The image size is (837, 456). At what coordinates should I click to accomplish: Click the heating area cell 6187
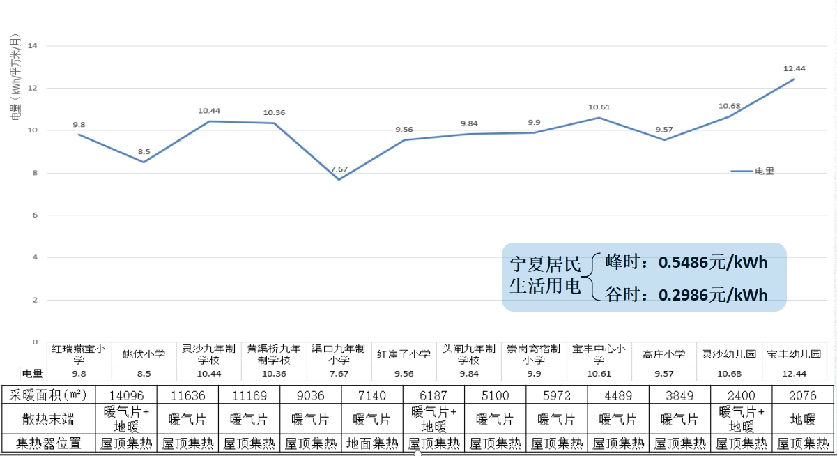[x=433, y=395]
